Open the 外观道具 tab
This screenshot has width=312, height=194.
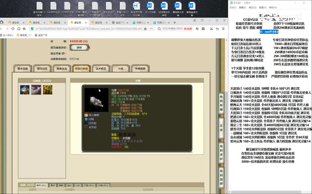tap(140, 68)
